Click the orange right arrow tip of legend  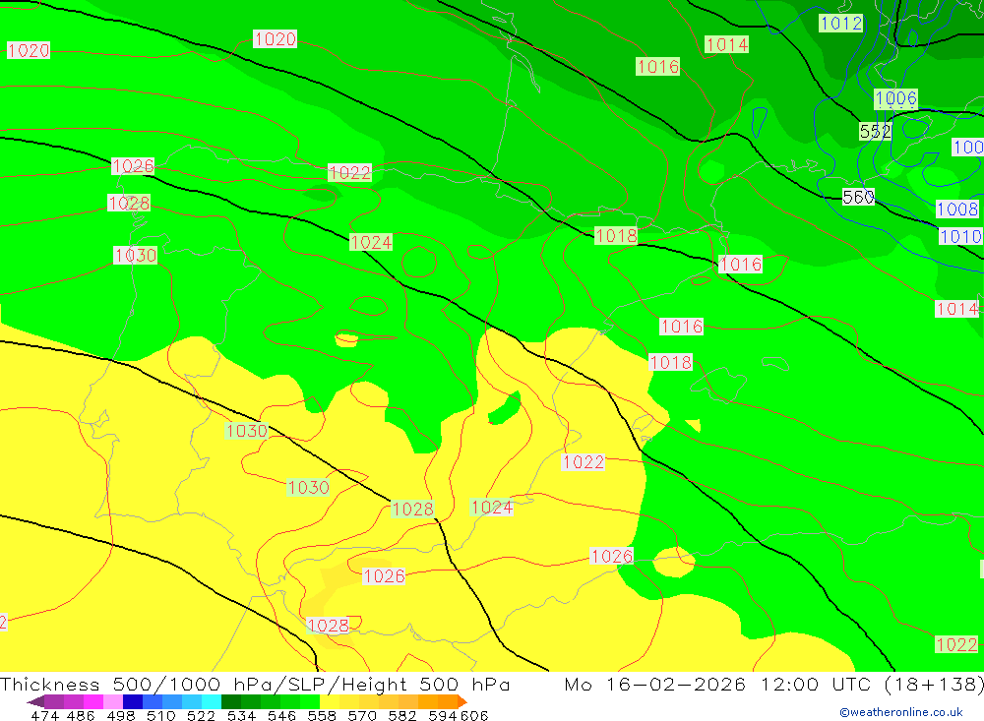pyautogui.click(x=462, y=701)
